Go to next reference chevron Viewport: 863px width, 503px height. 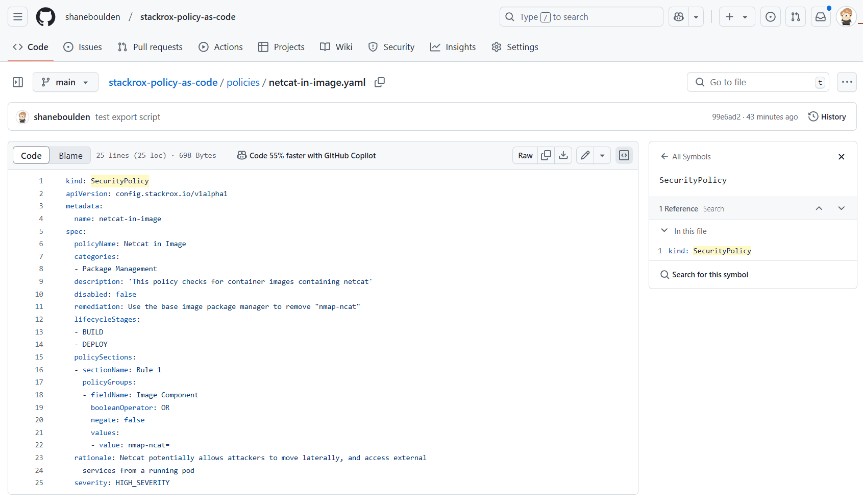[842, 208]
